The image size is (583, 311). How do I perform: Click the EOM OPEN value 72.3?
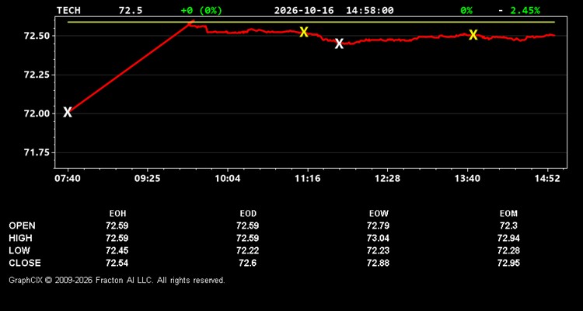[508, 225]
